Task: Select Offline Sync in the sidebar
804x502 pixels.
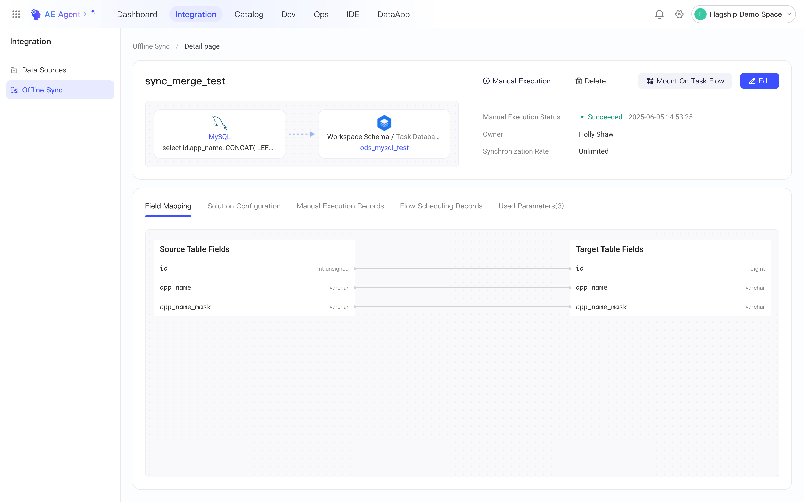Action: point(60,90)
